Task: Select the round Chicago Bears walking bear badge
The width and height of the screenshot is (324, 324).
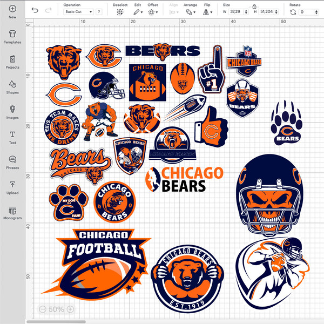Action: tap(114, 202)
